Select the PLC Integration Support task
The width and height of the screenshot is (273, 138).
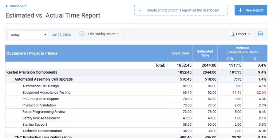tap(136, 99)
